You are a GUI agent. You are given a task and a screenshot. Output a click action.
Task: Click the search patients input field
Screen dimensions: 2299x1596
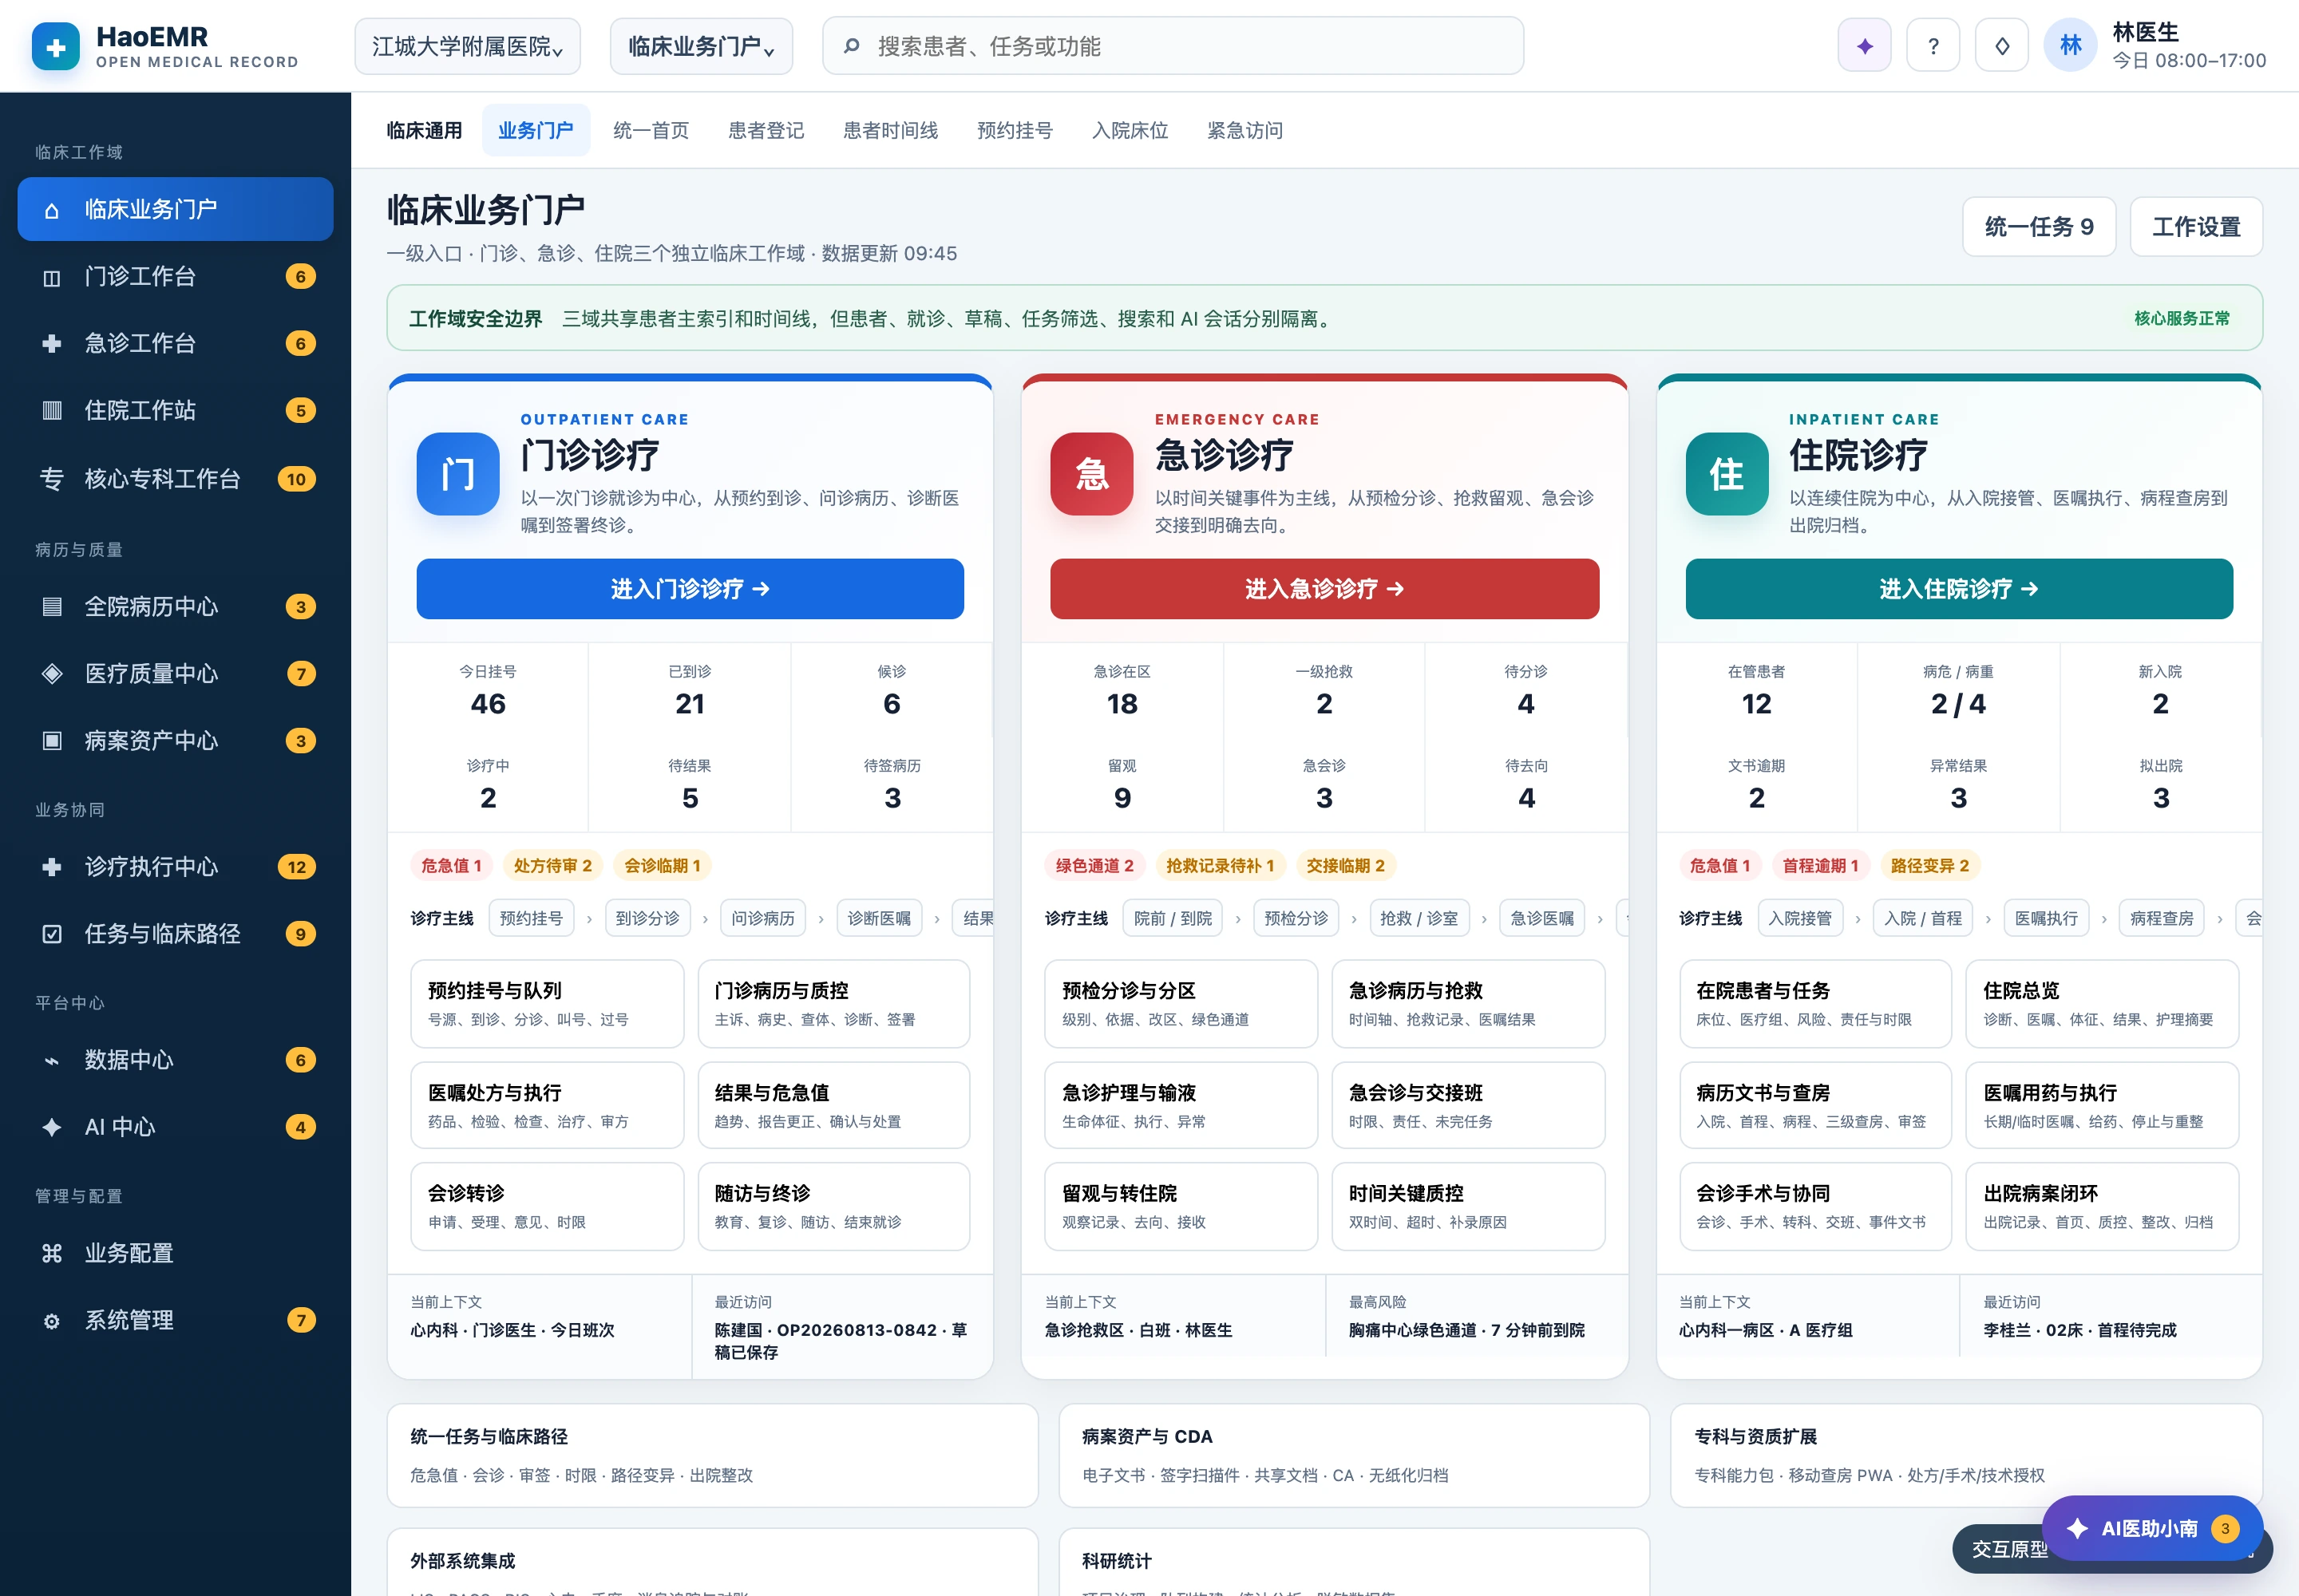pyautogui.click(x=1173, y=46)
